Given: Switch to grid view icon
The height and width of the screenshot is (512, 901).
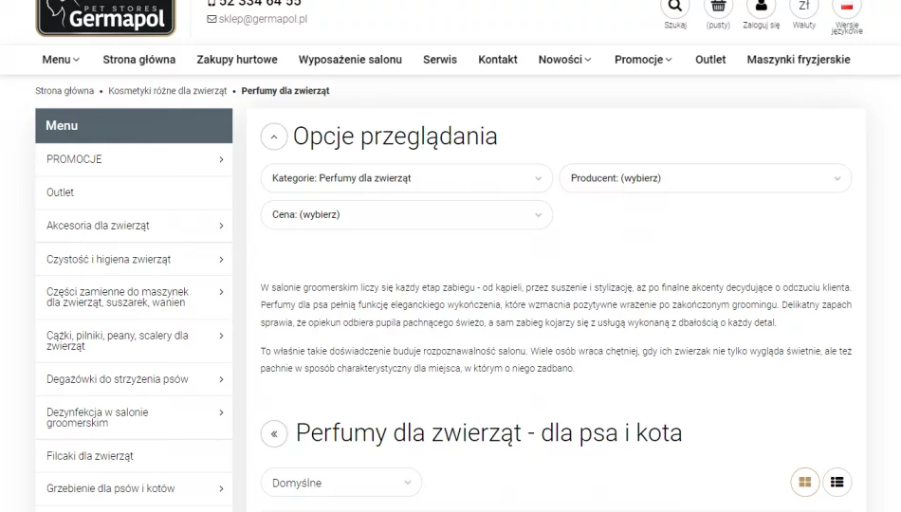Looking at the screenshot, I should coord(805,482).
